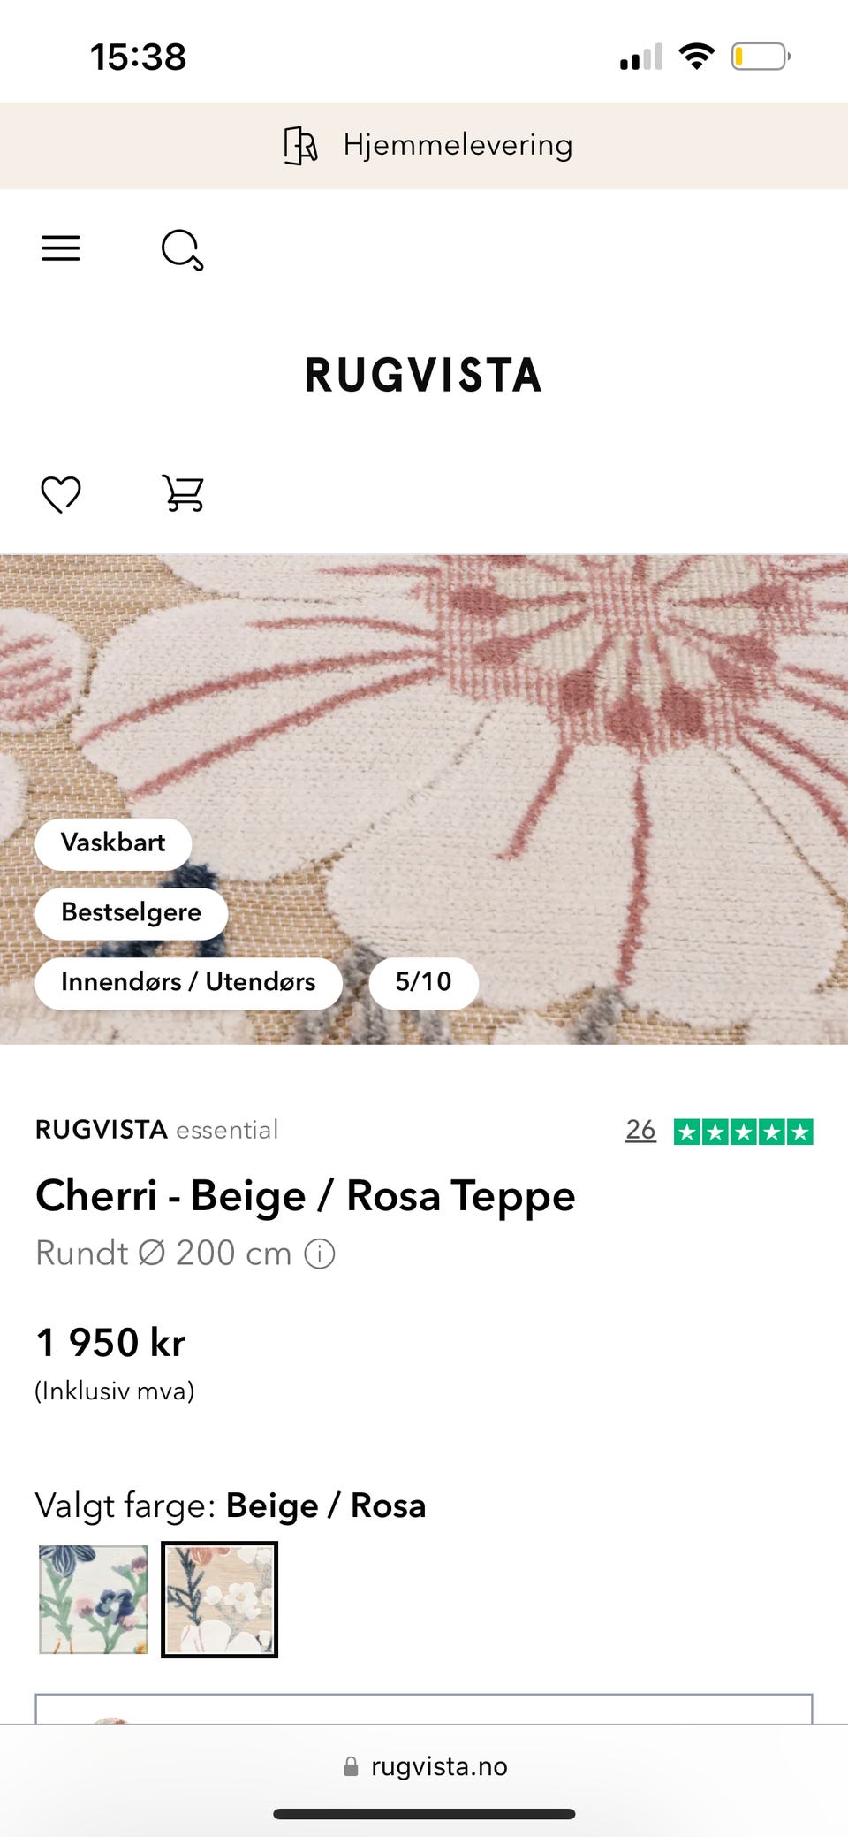
Task: Open the rug close-up product image
Action: coord(424,799)
